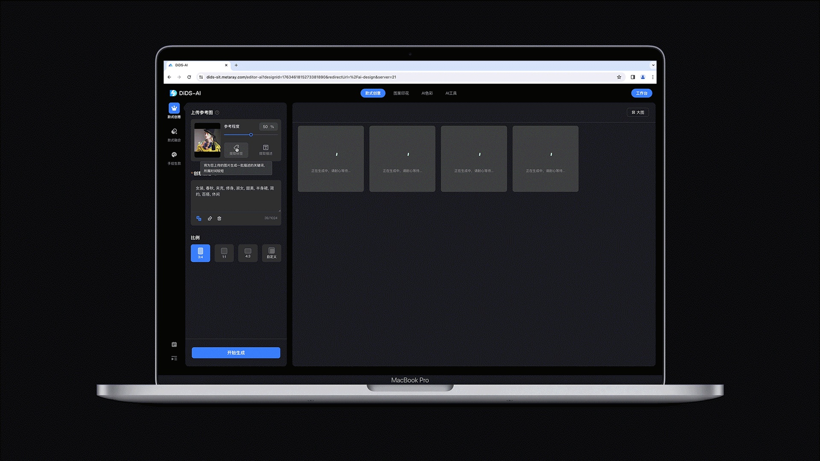820x461 pixels.
Task: Open the 工作台 workbench button
Action: pos(641,93)
